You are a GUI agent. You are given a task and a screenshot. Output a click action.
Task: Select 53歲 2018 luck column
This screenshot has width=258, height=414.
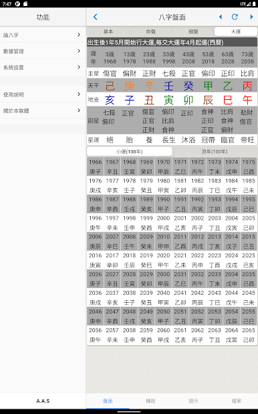click(208, 58)
